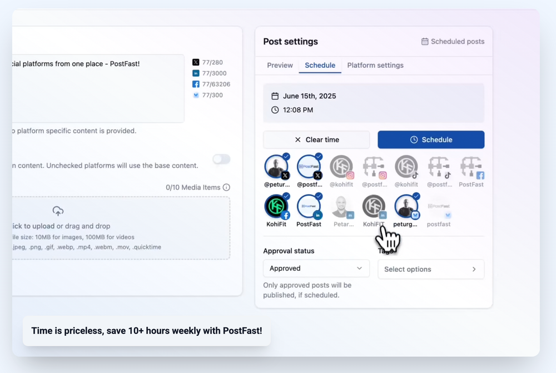
Task: Open the Preview tab
Action: point(280,65)
